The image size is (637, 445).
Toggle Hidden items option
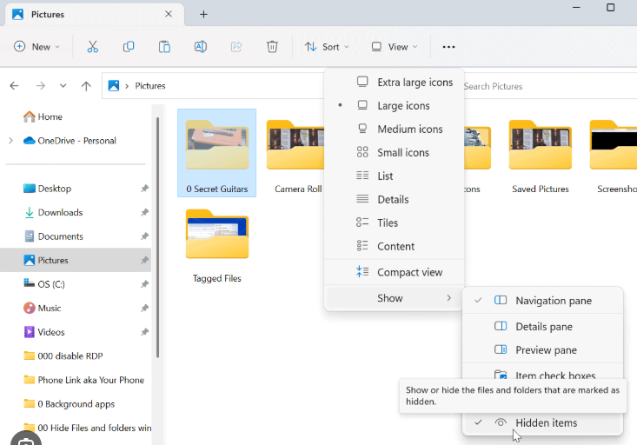(545, 422)
